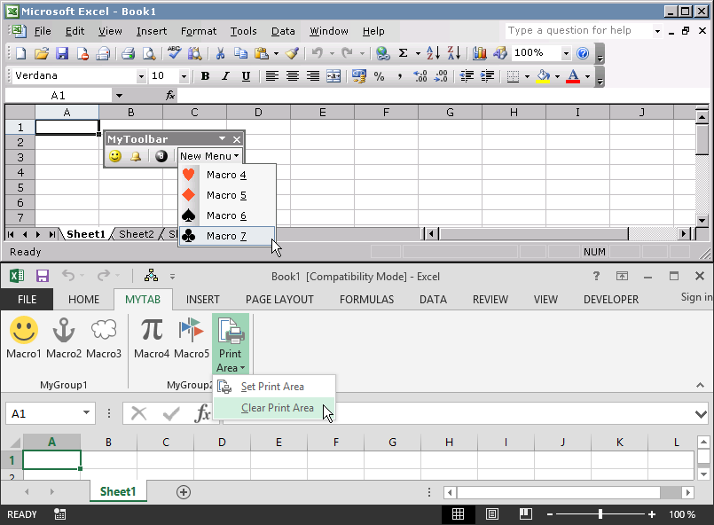This screenshot has width=714, height=525.
Task: Run Macro3 cloud icon in ribbon
Action: click(104, 339)
